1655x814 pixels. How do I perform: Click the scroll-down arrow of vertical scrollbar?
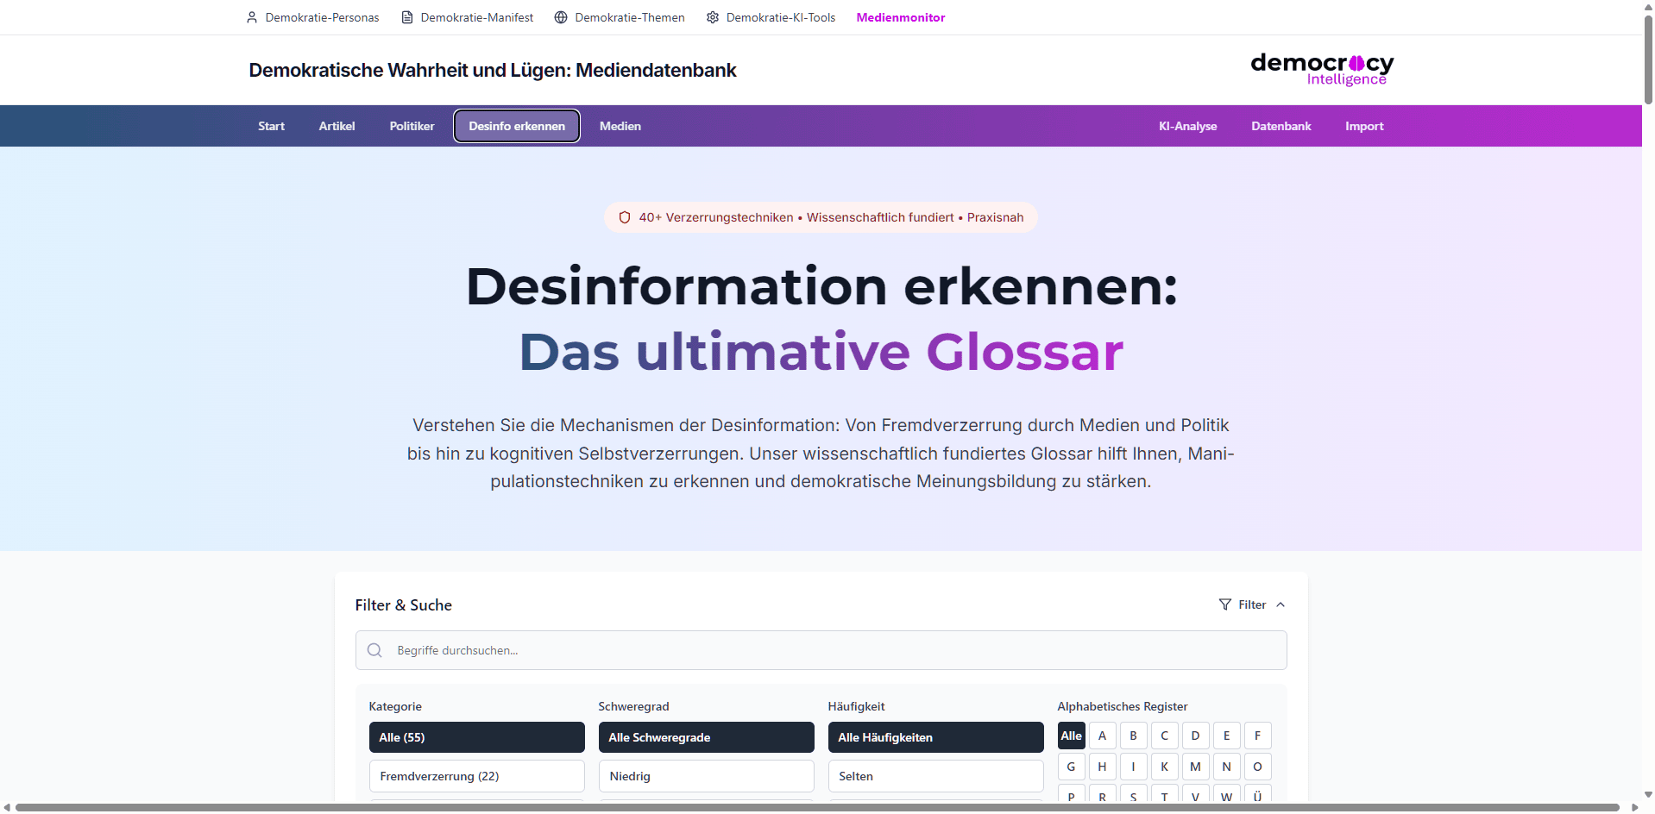[x=1648, y=795]
